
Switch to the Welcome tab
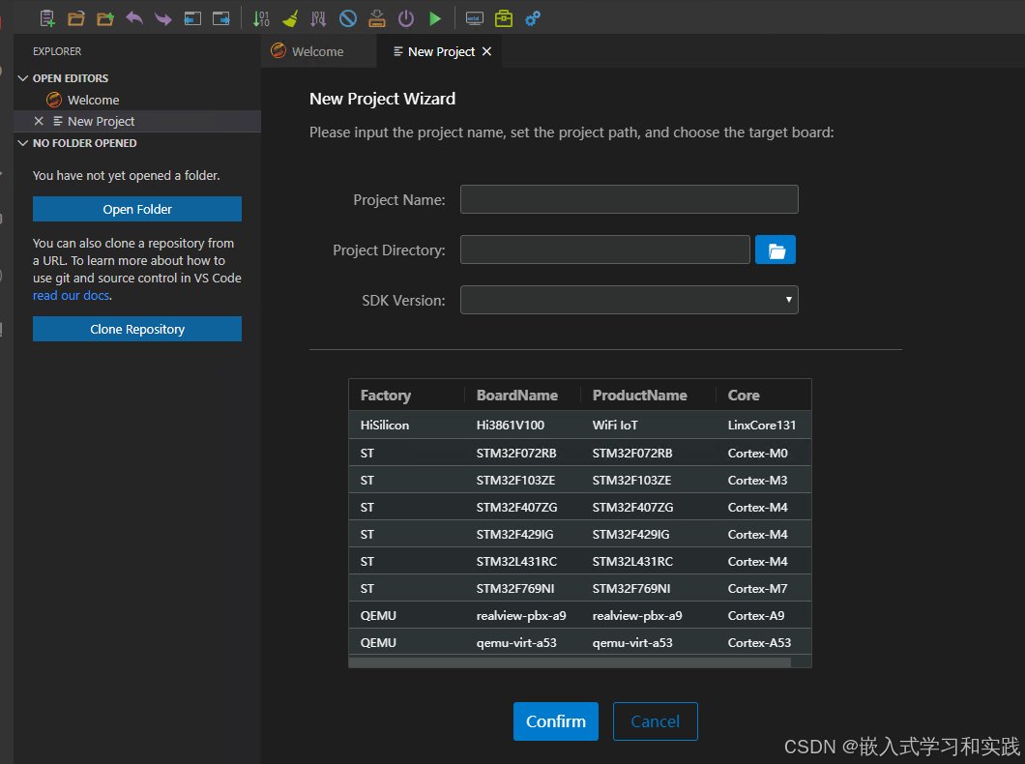(317, 51)
